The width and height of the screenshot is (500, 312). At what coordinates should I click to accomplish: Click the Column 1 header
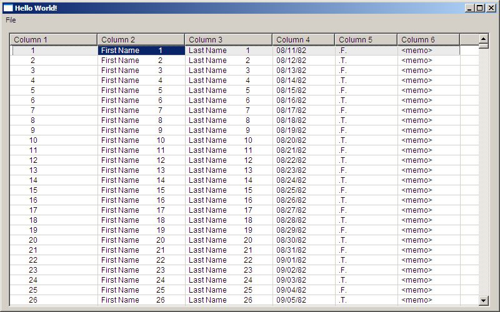54,40
